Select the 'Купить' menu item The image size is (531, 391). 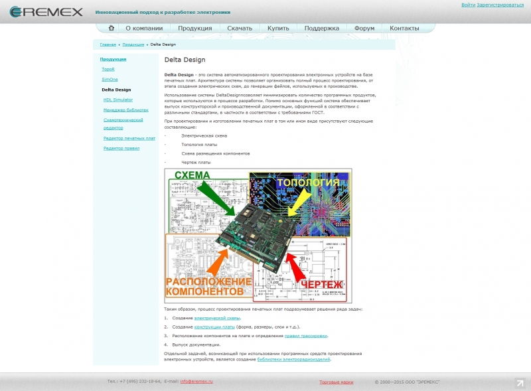(x=278, y=28)
